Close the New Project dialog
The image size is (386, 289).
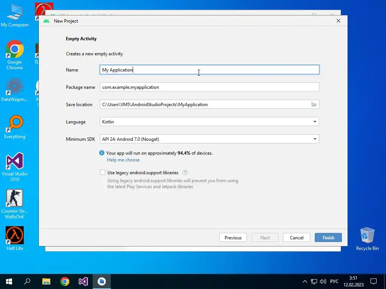click(x=339, y=21)
